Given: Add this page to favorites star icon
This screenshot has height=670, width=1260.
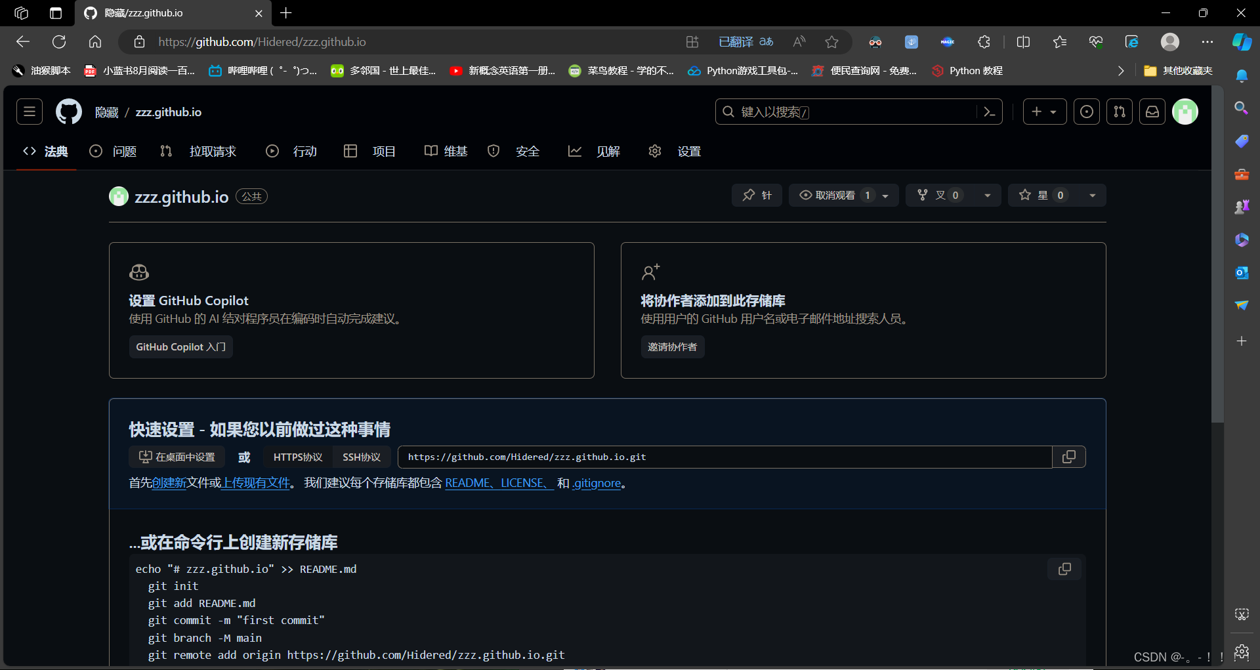Looking at the screenshot, I should coord(832,42).
